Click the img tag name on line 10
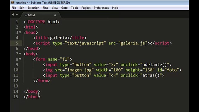This screenshot has height=112, width=199. click(49, 70)
